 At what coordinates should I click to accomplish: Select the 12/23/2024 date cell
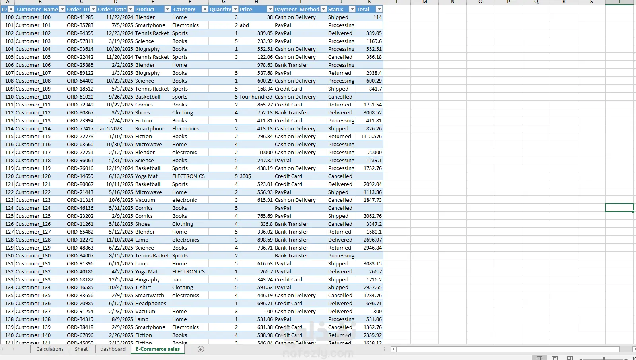pyautogui.click(x=115, y=33)
